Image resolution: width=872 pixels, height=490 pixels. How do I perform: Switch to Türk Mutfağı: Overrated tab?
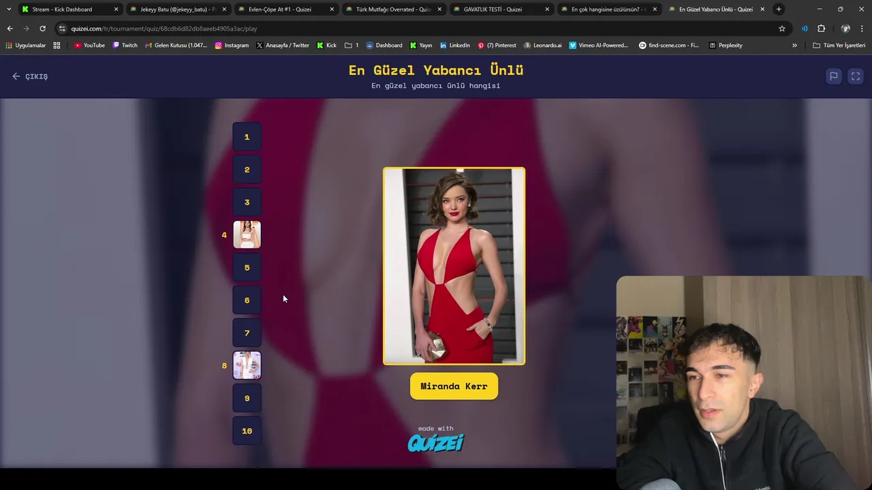tap(393, 10)
